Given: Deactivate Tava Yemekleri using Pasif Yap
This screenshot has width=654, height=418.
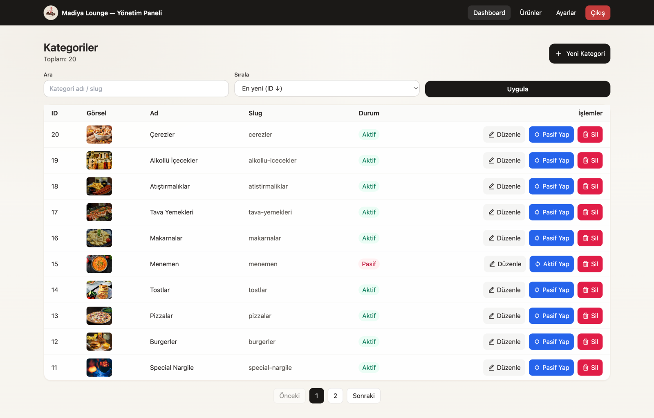Looking at the screenshot, I should pyautogui.click(x=551, y=212).
